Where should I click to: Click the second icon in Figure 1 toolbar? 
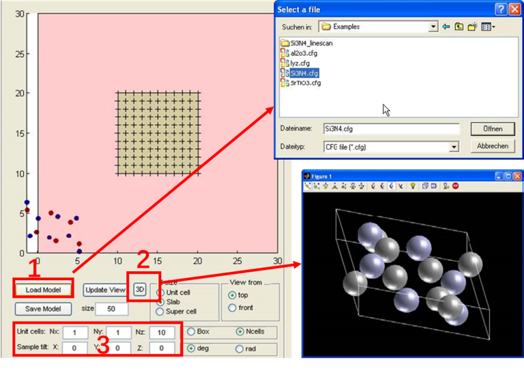click(317, 186)
